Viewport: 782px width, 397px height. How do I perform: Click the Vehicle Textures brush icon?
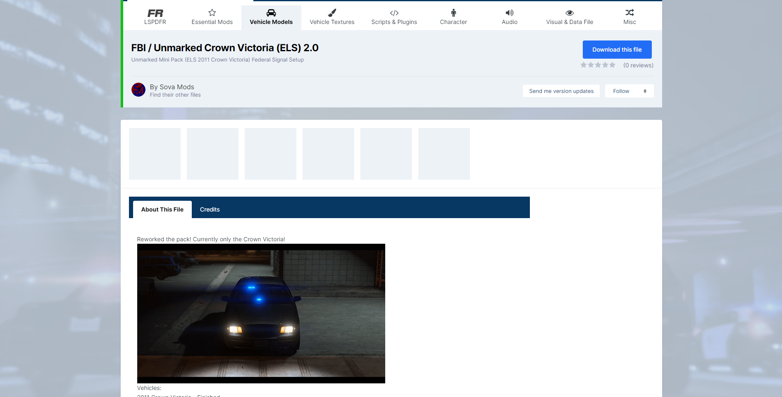[x=332, y=13]
